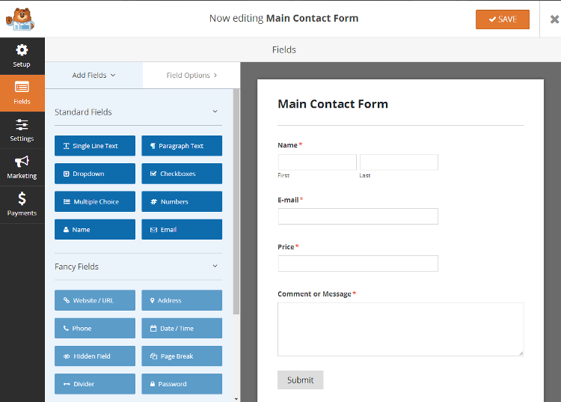Viewport: 561px width, 402px height.
Task: Select the Main Contact Form title
Action: [333, 104]
